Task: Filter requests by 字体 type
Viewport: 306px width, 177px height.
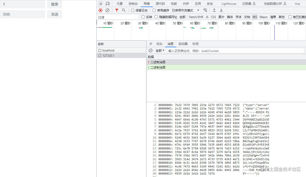Action: (x=238, y=17)
